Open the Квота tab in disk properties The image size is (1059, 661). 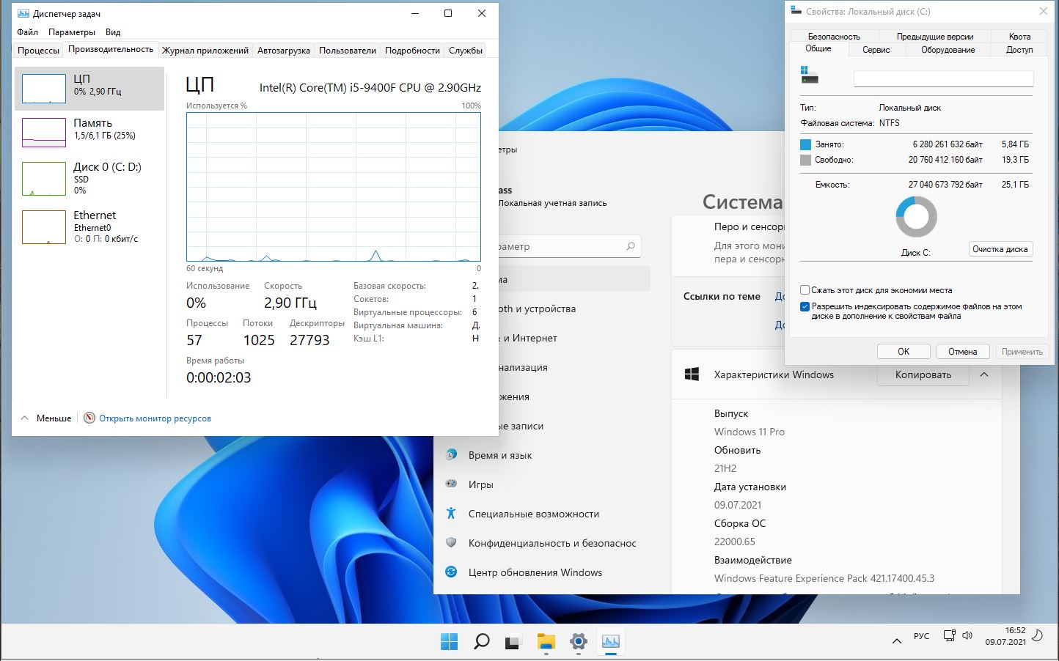[1019, 37]
